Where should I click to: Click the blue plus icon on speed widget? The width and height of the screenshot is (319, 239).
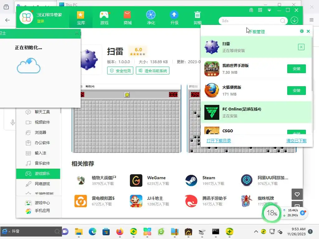coord(302,213)
